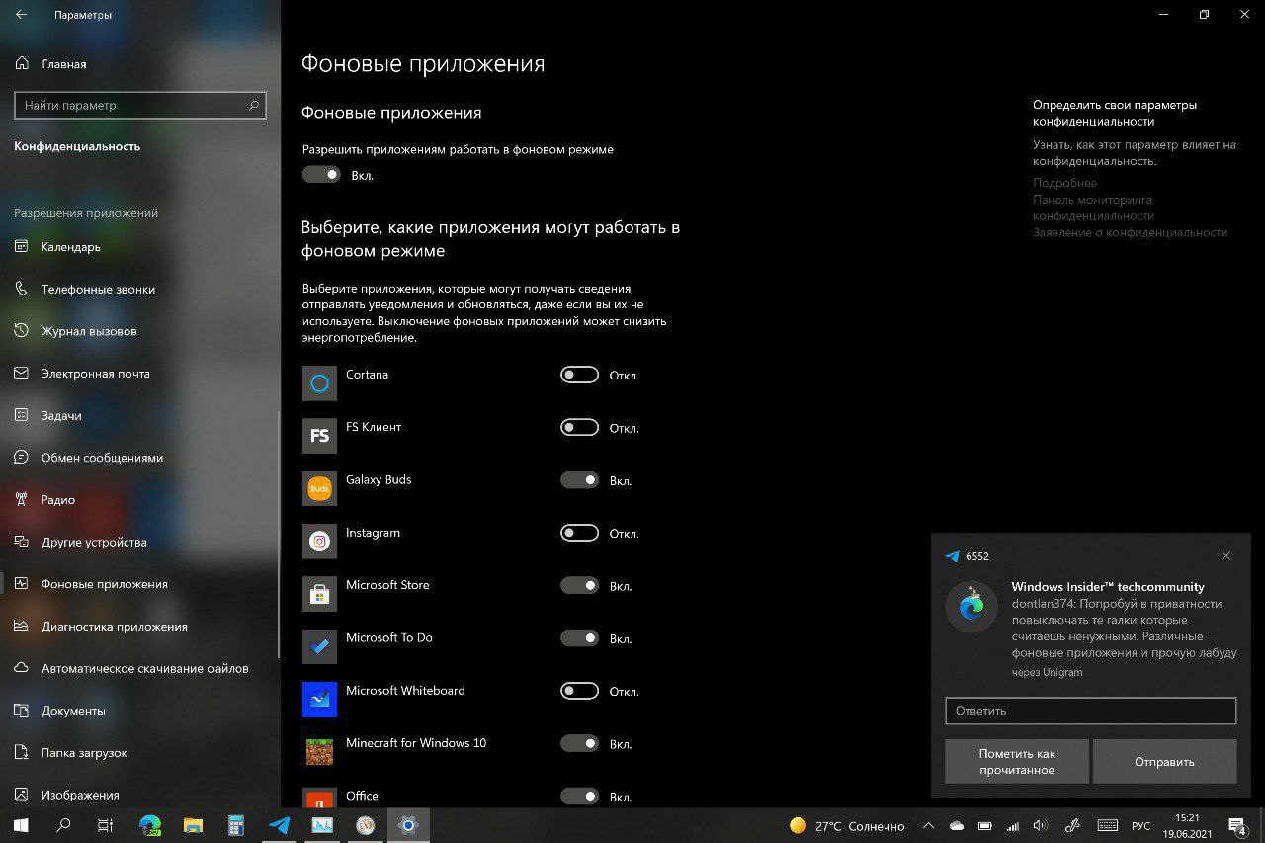Viewport: 1265px width, 843px height.
Task: Open Calculator from the taskbar
Action: [x=236, y=825]
